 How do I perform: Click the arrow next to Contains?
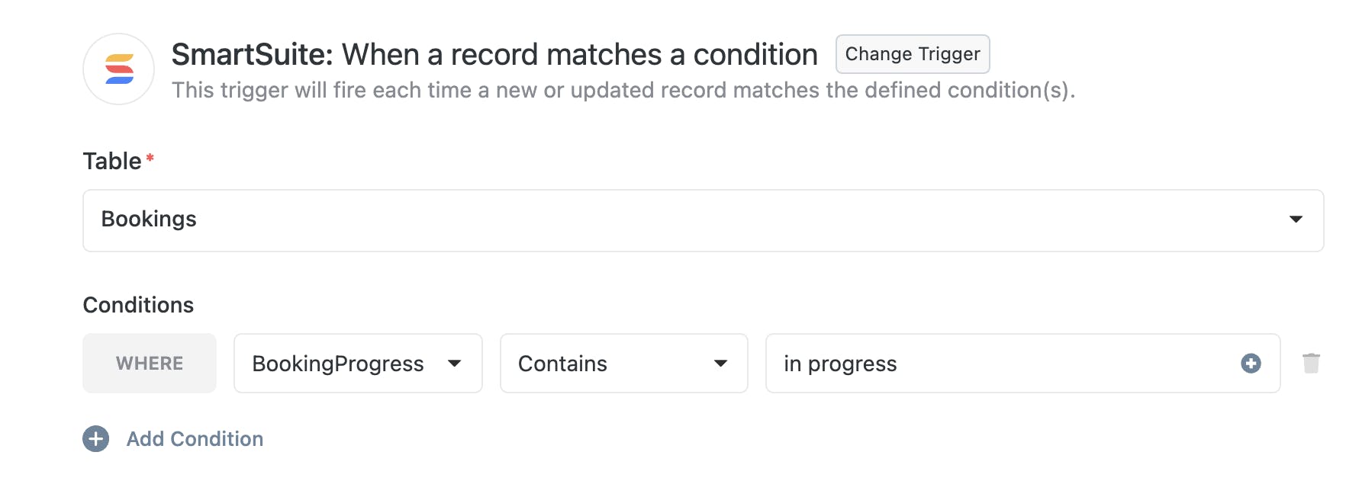(x=720, y=364)
